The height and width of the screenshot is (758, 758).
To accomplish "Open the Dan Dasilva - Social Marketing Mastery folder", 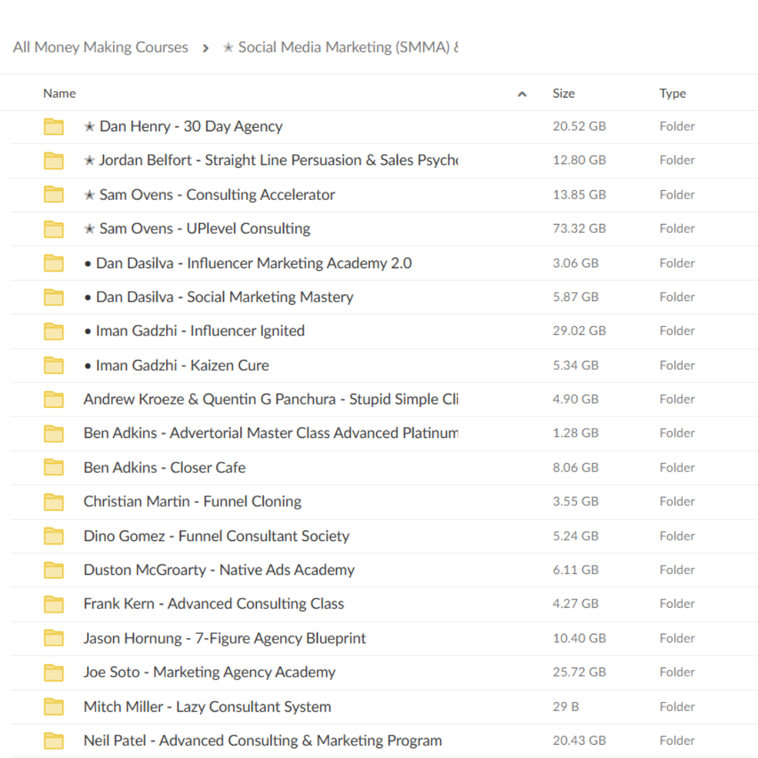I will click(218, 297).
